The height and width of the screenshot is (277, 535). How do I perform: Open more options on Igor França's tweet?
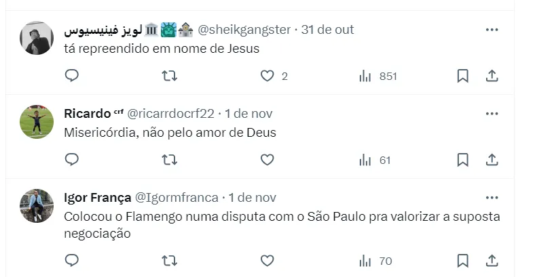pos(492,198)
